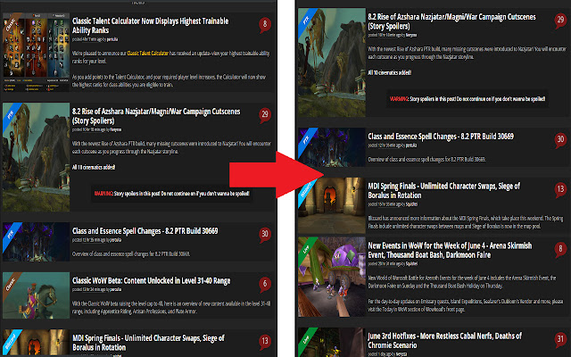Open 'MDI Spring Finals' headline in left panel
571x357 pixels.
click(x=149, y=343)
